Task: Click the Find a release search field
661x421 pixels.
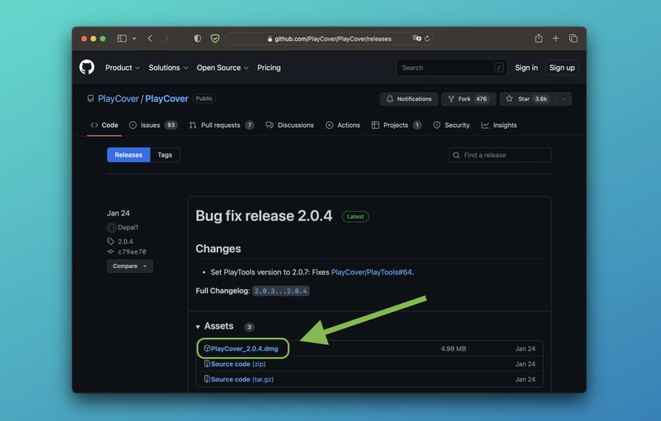Action: click(x=500, y=155)
